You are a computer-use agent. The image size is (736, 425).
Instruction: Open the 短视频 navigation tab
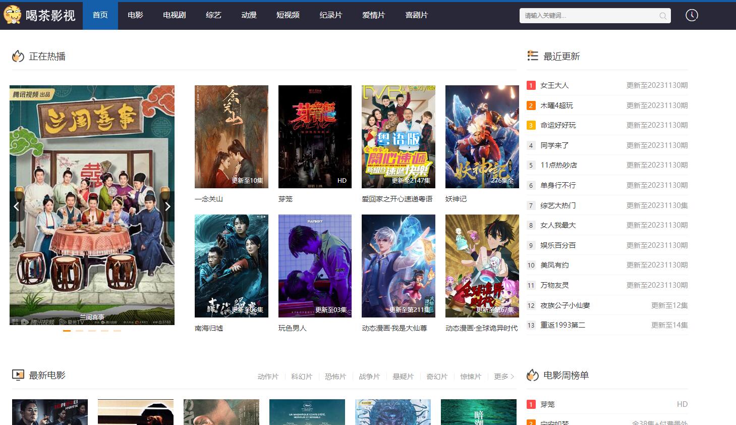288,15
